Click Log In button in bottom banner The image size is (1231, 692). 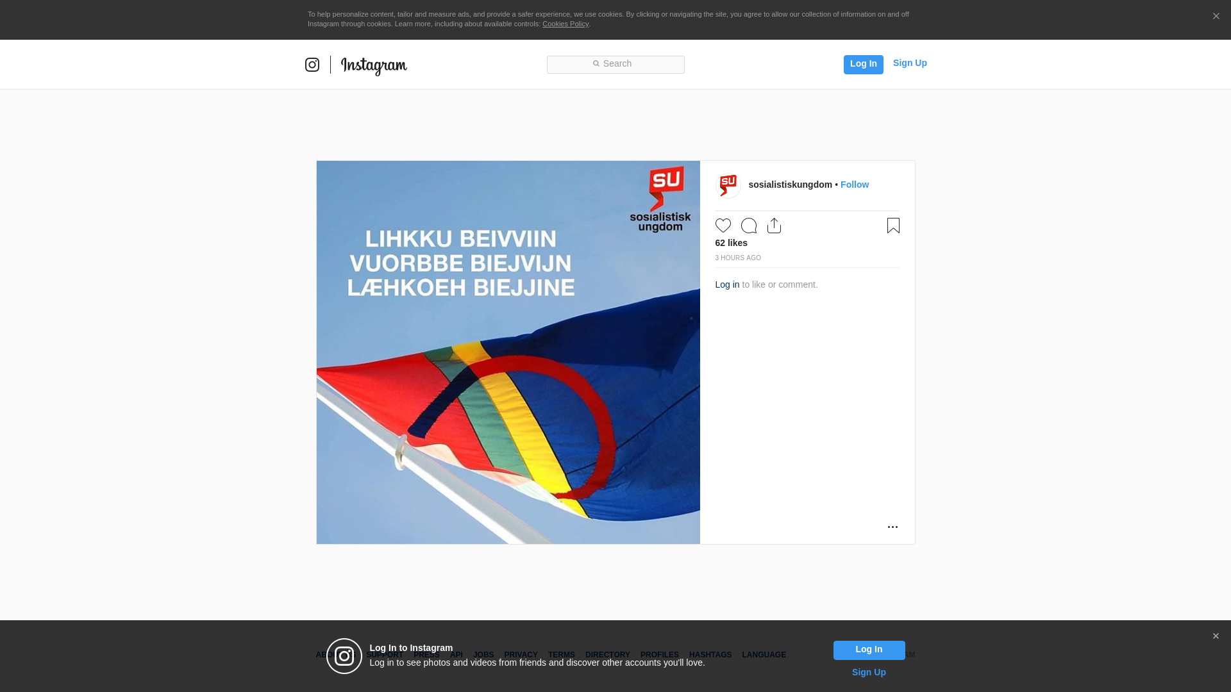coord(869,650)
